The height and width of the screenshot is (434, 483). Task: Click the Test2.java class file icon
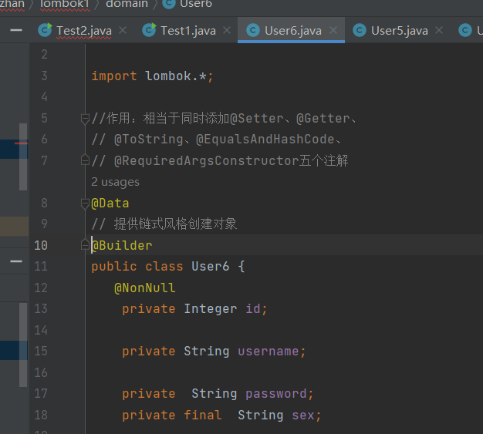tap(45, 30)
